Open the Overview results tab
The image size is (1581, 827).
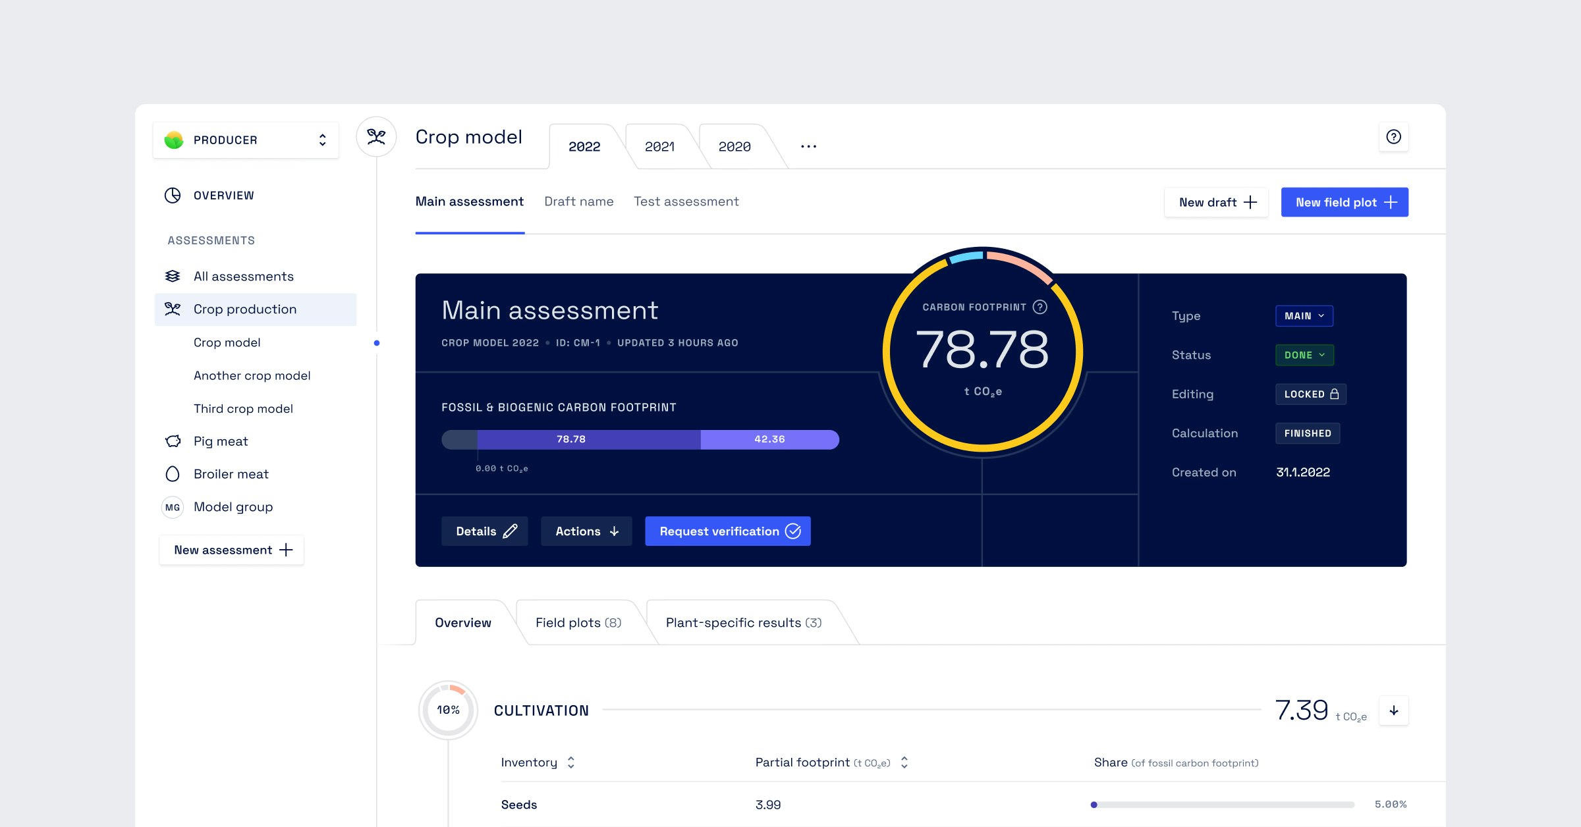(463, 623)
